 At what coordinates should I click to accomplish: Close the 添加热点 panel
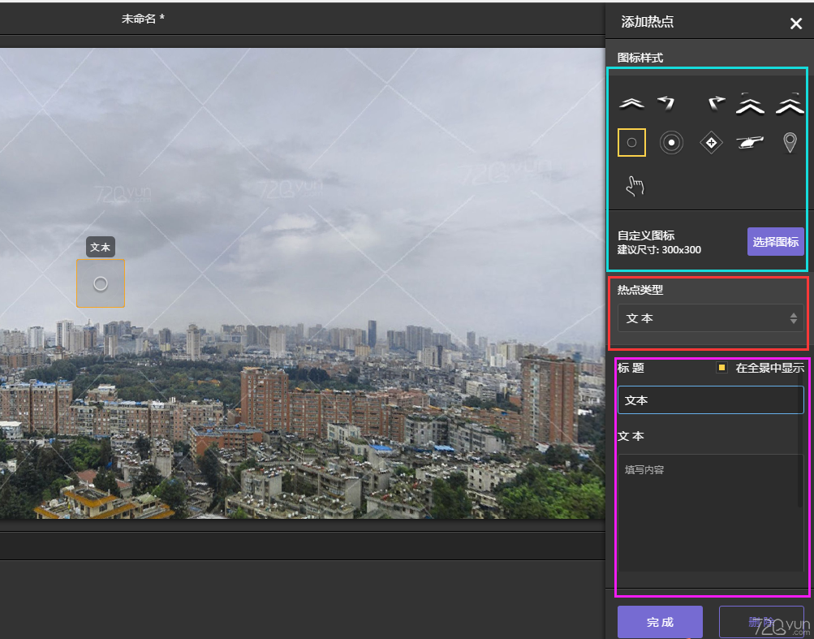tap(796, 24)
